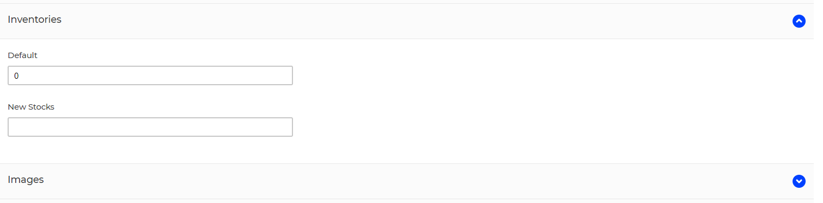The height and width of the screenshot is (203, 823).
Task: Collapse the Inventories section with the chevron-up icon
Action: click(799, 21)
